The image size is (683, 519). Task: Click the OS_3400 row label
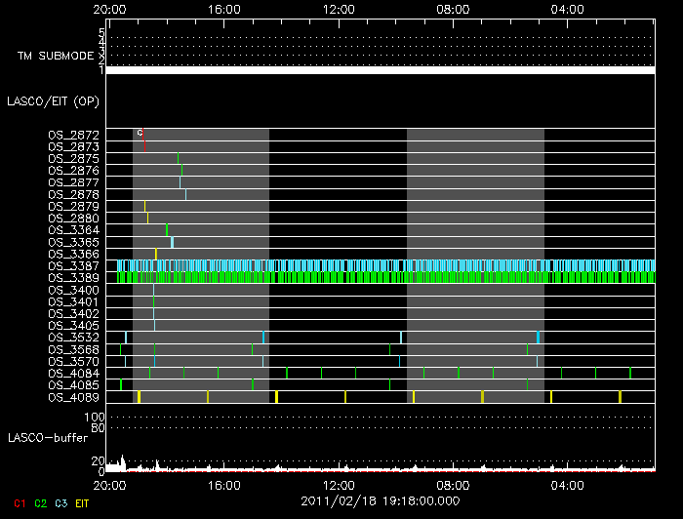point(73,290)
